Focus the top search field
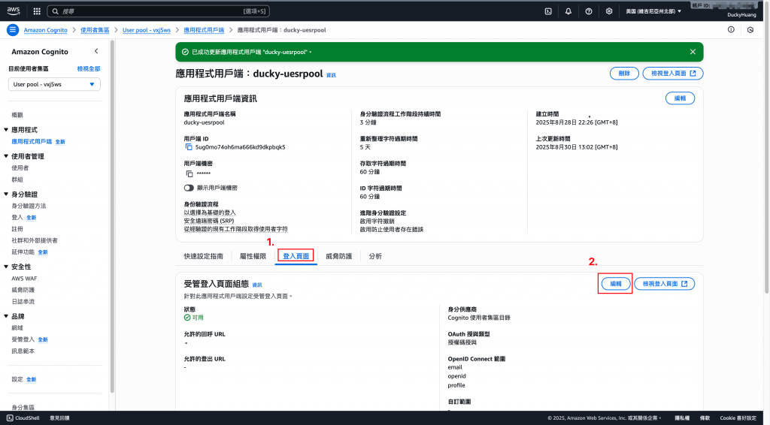This screenshot has height=425, width=770. click(158, 11)
